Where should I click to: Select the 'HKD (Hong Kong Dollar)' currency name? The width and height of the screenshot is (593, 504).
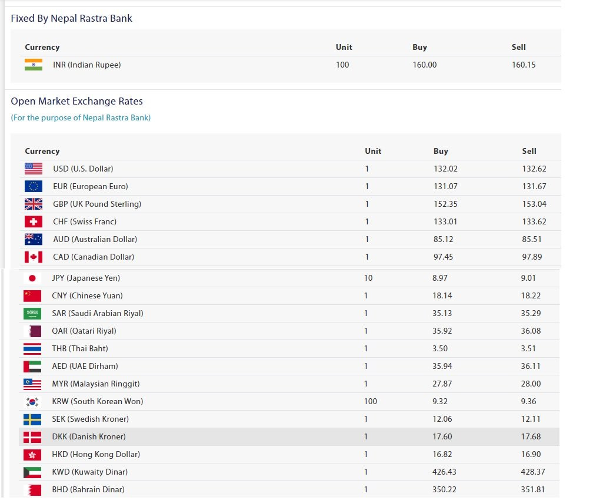pyautogui.click(x=96, y=455)
